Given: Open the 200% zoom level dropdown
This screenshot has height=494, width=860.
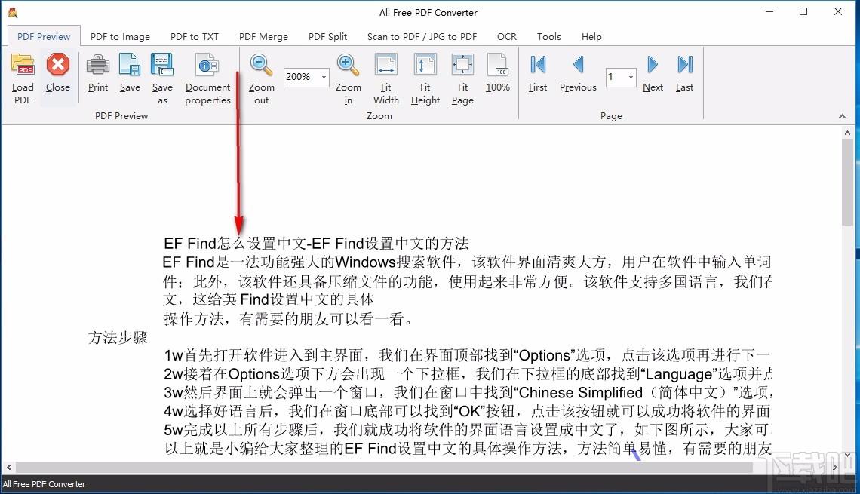Looking at the screenshot, I should coord(324,77).
